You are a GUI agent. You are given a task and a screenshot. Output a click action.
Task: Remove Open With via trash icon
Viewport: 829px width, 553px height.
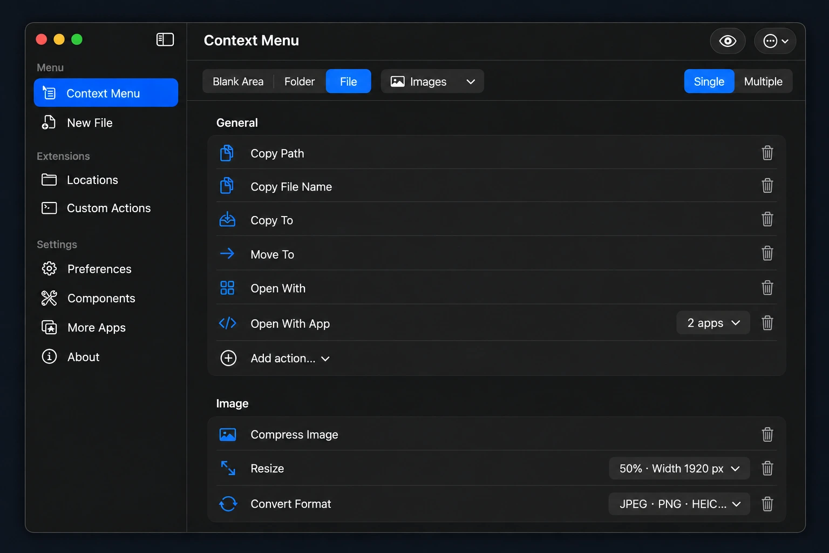click(x=767, y=288)
